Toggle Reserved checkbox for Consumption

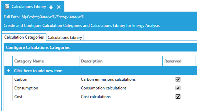tap(178, 88)
